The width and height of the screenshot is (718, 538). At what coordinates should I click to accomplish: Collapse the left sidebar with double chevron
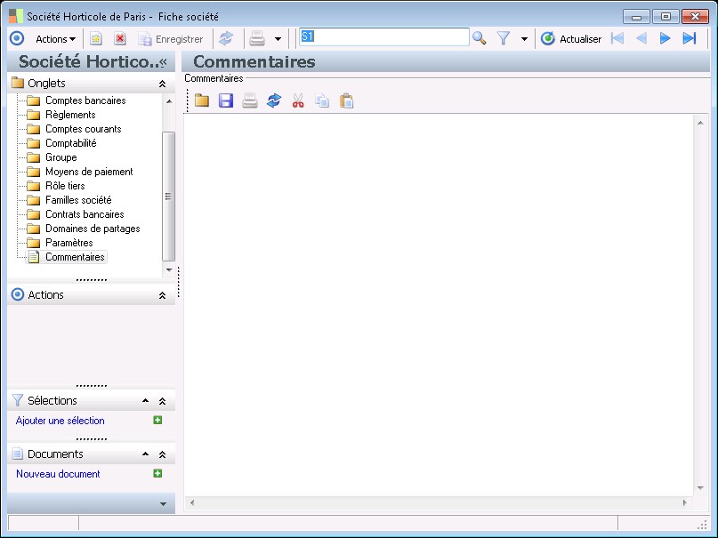164,62
